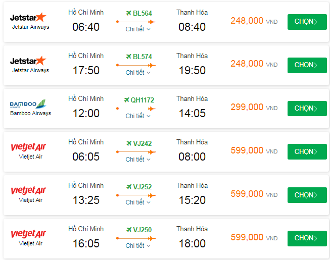Image resolution: width=330 pixels, height=260 pixels.
Task: Open Chi tiết for flight VJ242
Action: (138, 160)
